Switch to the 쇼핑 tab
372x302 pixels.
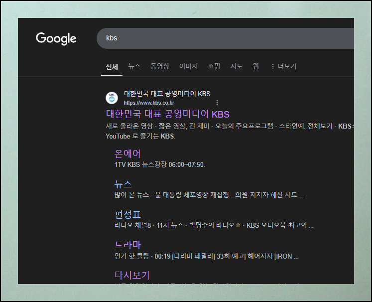214,66
